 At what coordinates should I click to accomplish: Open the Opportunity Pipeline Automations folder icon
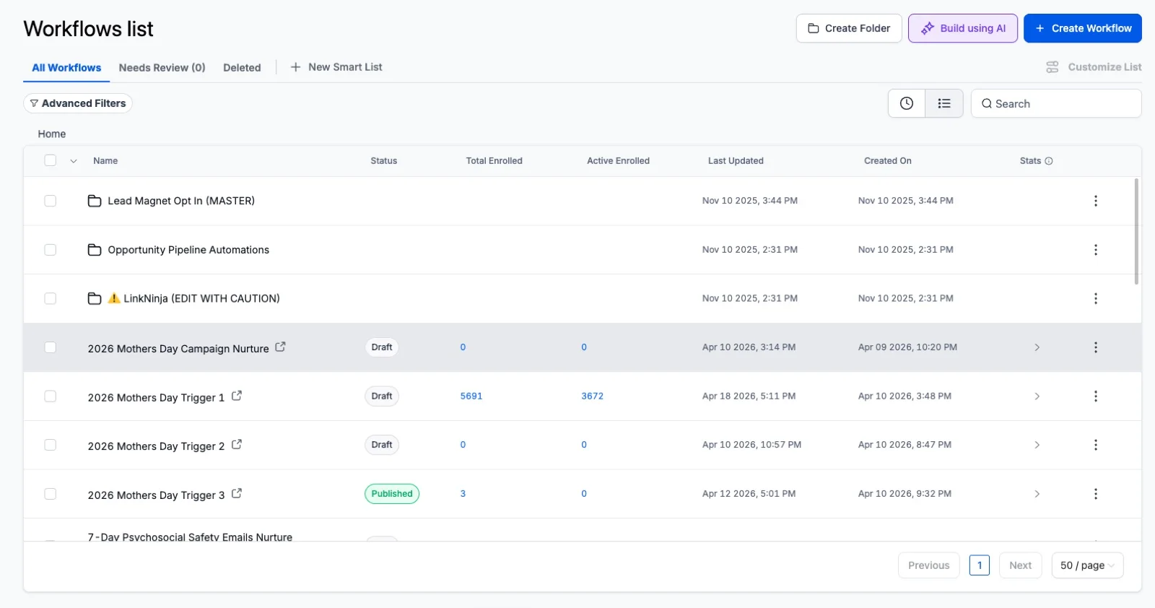(95, 250)
